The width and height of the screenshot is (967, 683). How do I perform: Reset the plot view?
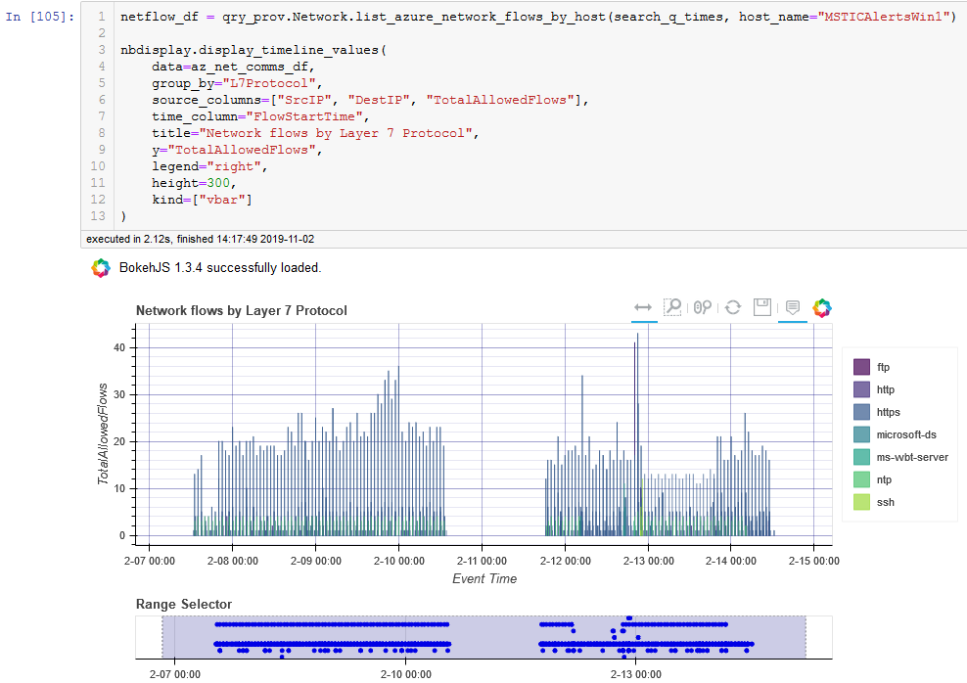coord(733,307)
